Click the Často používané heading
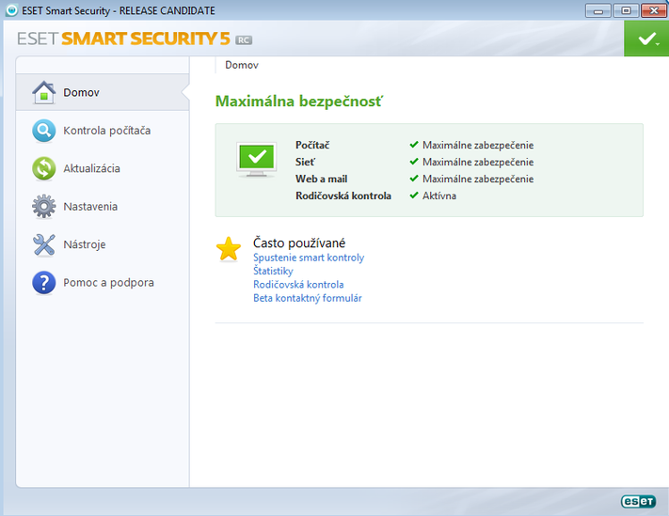The image size is (669, 516). [x=299, y=242]
